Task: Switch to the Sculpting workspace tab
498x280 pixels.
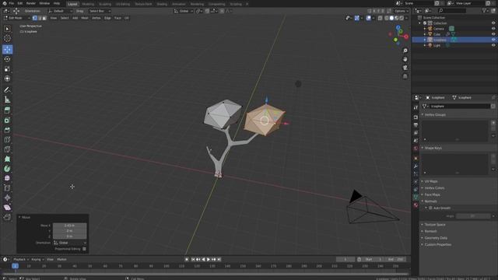Action: 105,4
